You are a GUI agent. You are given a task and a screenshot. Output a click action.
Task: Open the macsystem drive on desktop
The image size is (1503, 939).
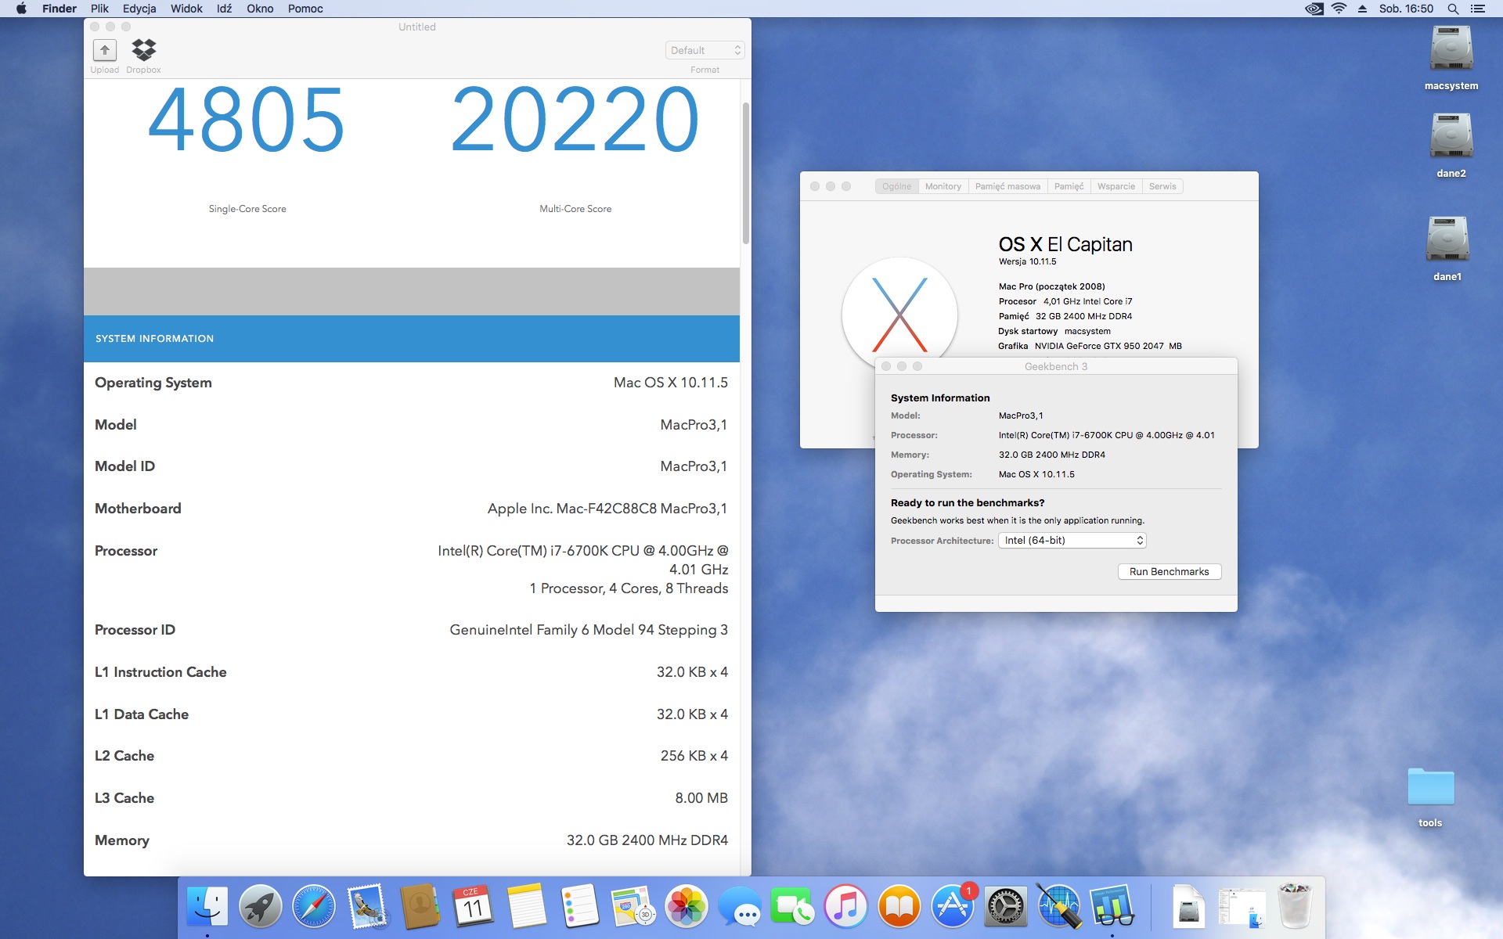pos(1451,50)
